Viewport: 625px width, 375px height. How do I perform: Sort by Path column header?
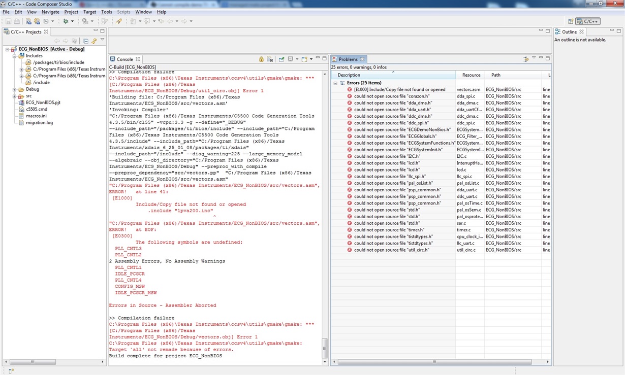pos(513,75)
